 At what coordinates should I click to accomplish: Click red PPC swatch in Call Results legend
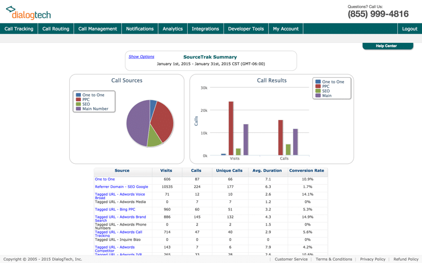[x=318, y=86]
